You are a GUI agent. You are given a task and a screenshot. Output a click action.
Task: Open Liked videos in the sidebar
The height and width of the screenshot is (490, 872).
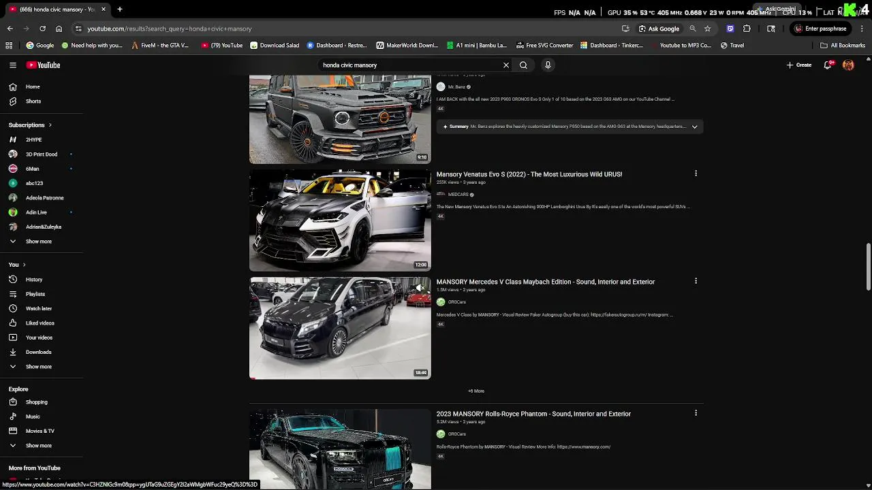pos(40,323)
